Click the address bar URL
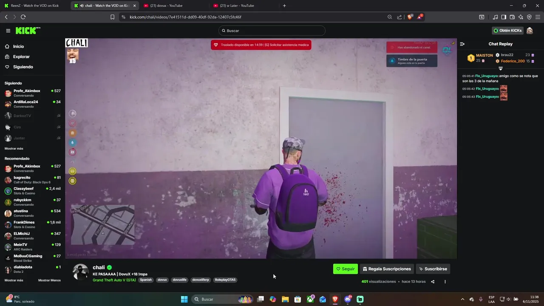 (185, 17)
